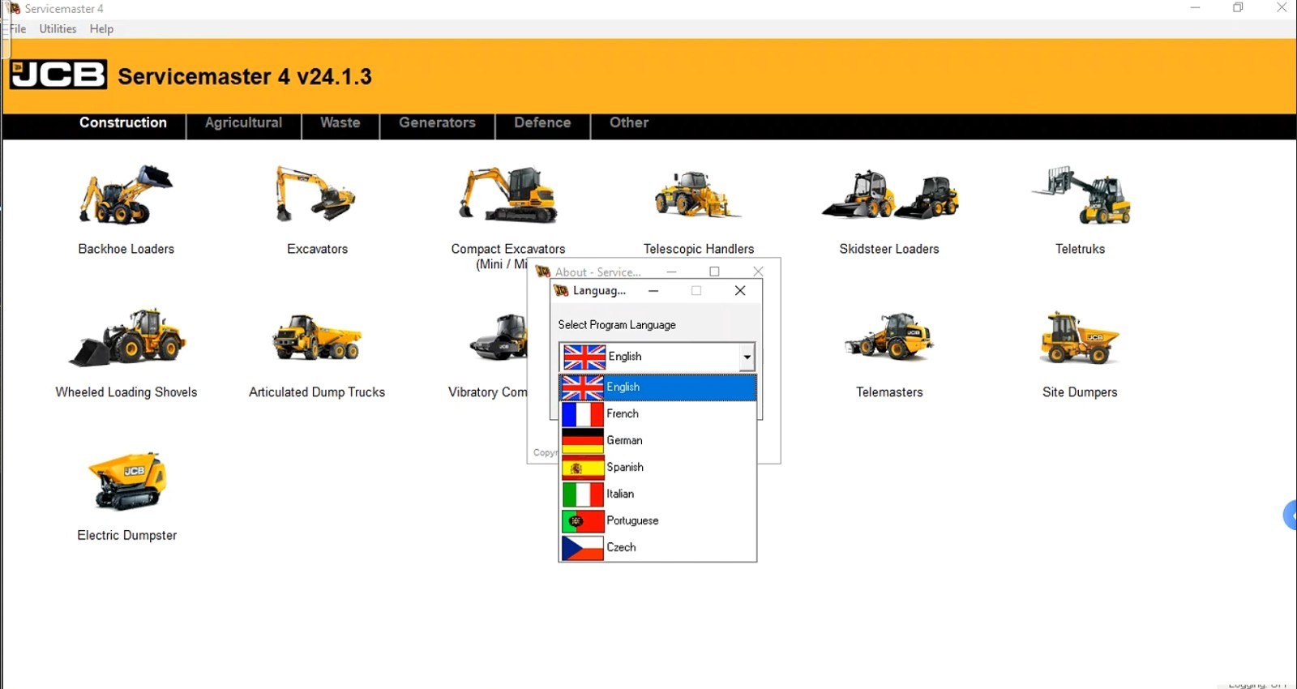Select Portuguese from the language list
Image resolution: width=1297 pixels, height=689 pixels.
(x=657, y=521)
